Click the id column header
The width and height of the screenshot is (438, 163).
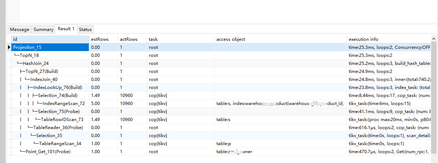click(x=50, y=39)
